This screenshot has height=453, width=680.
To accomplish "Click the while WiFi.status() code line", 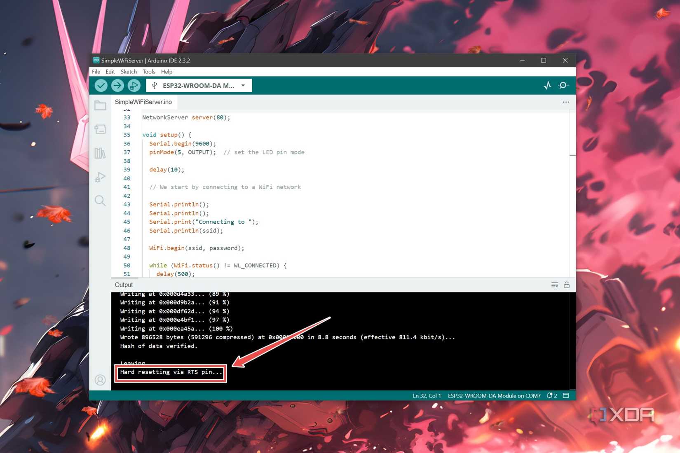I will (x=218, y=266).
